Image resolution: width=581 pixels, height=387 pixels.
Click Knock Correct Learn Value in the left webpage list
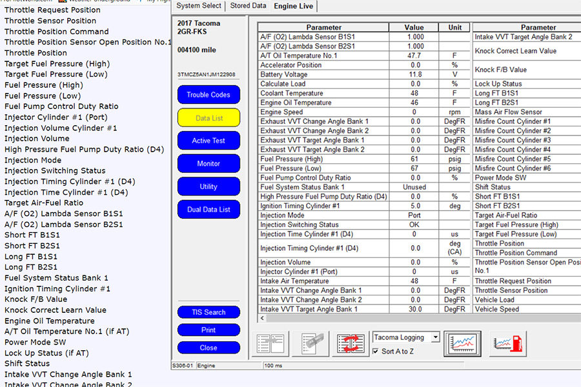(x=56, y=310)
